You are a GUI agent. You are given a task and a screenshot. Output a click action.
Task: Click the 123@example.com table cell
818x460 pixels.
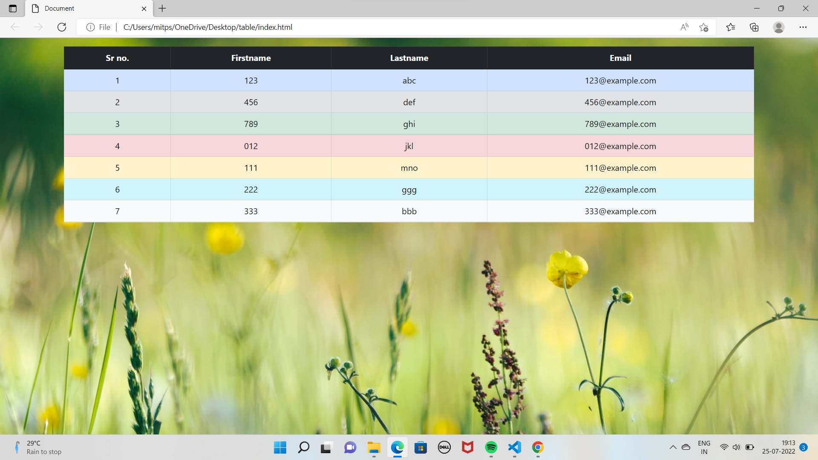[620, 80]
